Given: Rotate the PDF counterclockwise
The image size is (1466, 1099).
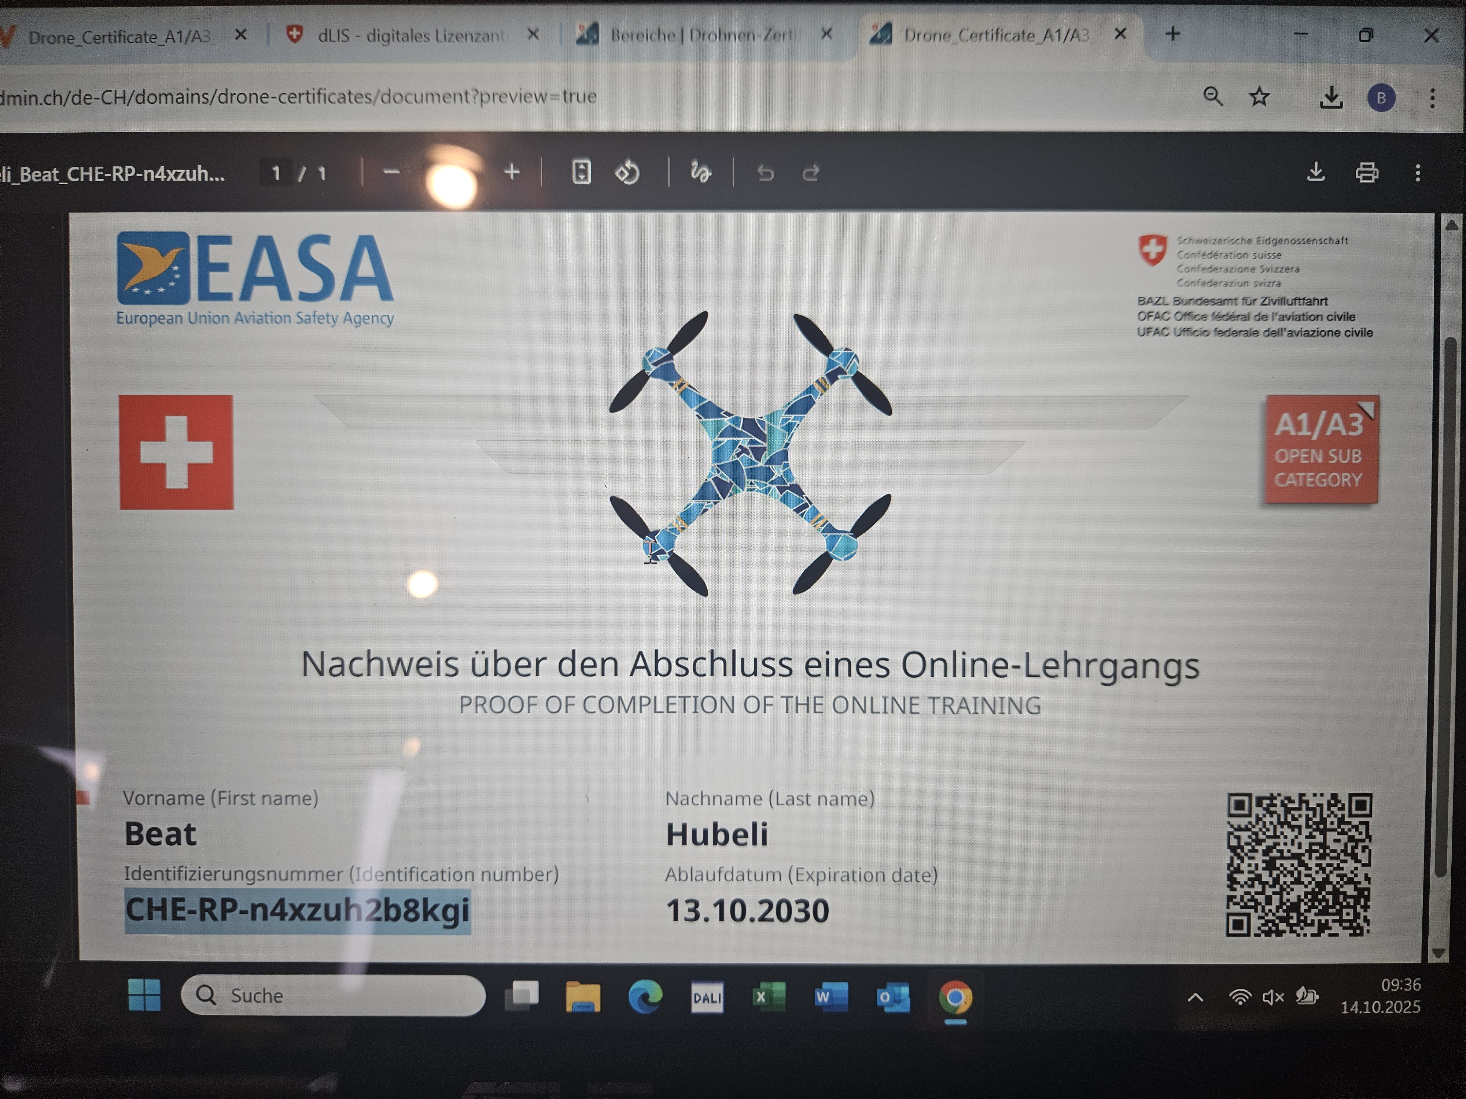Looking at the screenshot, I should coord(627,173).
